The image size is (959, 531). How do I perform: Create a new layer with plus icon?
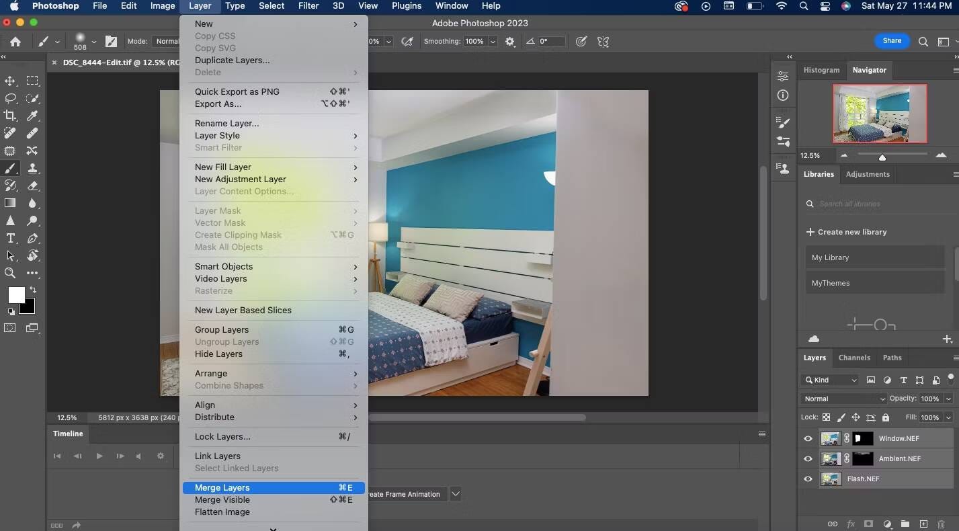(923, 524)
